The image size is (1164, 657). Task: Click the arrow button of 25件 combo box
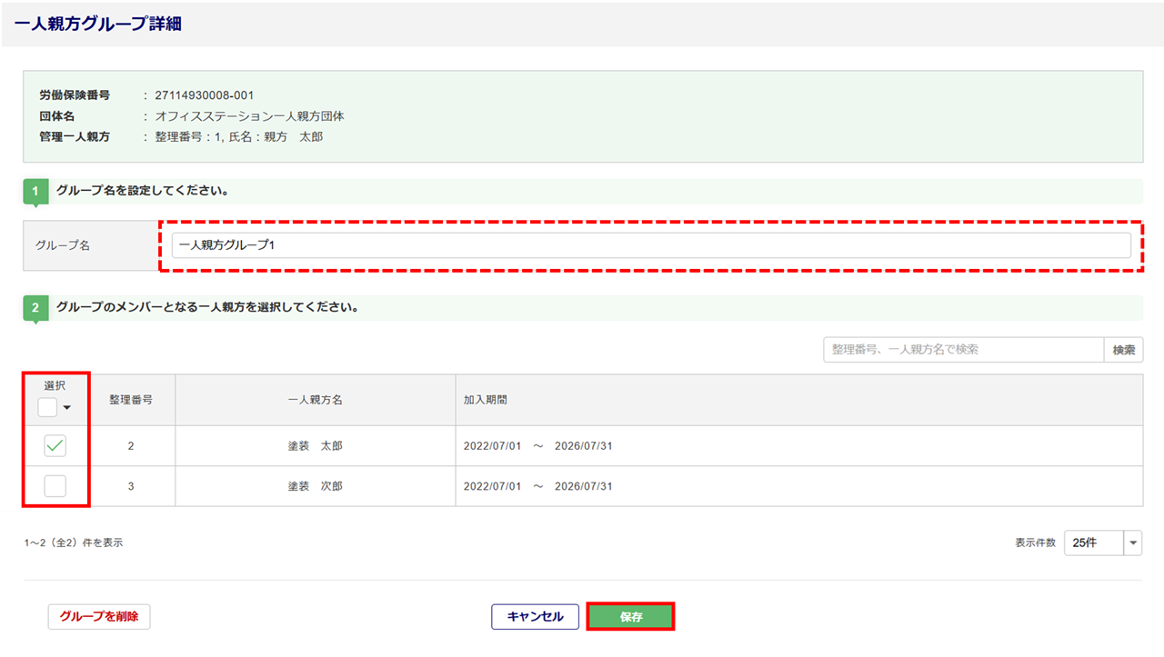click(x=1133, y=543)
